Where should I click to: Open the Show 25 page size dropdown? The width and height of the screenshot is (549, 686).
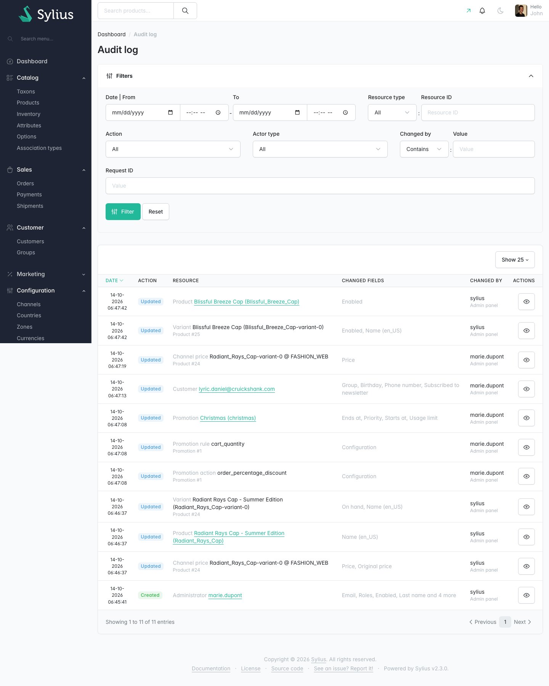[x=515, y=260]
